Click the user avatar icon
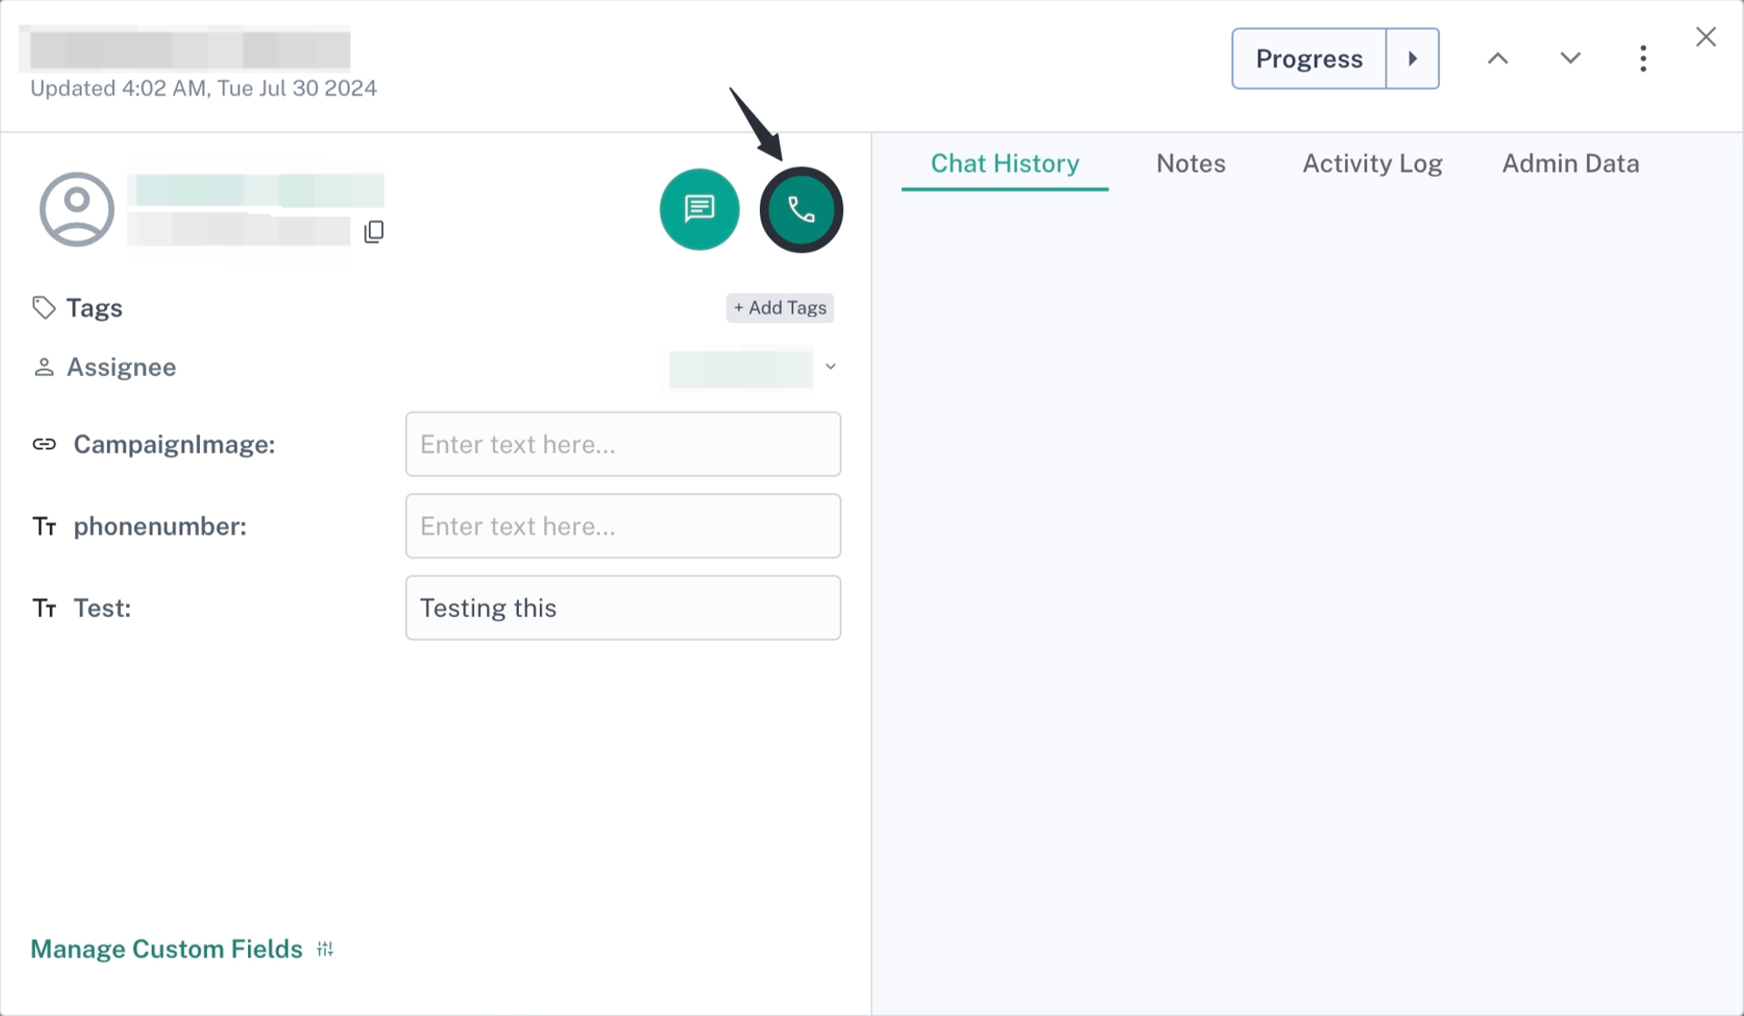This screenshot has height=1016, width=1744. [x=77, y=210]
